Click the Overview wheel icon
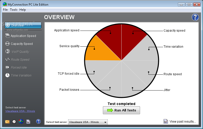This screenshot has width=203, height=129. pyautogui.click(x=8, y=25)
